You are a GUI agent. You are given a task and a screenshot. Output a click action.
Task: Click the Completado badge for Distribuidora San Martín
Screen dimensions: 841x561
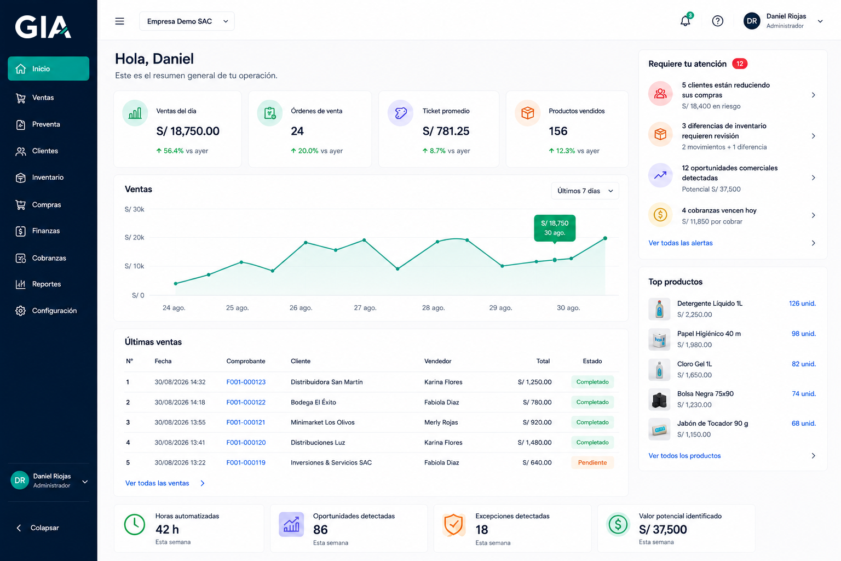tap(592, 382)
